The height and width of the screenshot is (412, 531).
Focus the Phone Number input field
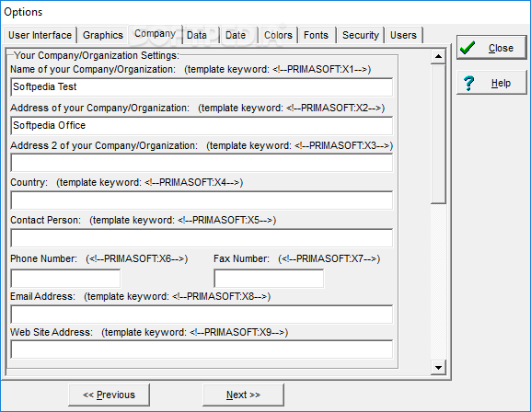(65, 279)
